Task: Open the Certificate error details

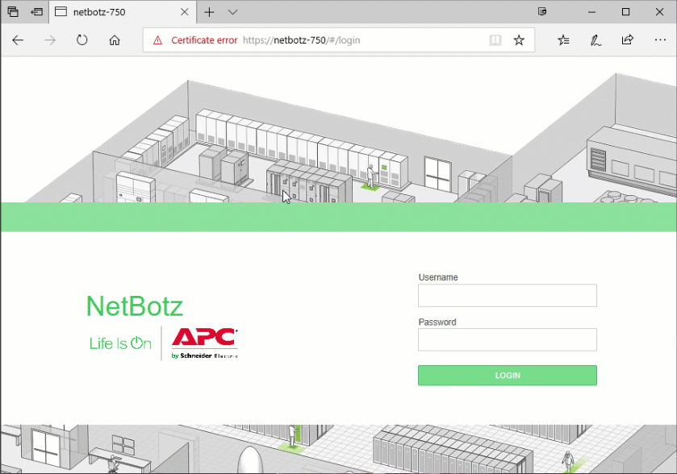Action: click(x=204, y=40)
